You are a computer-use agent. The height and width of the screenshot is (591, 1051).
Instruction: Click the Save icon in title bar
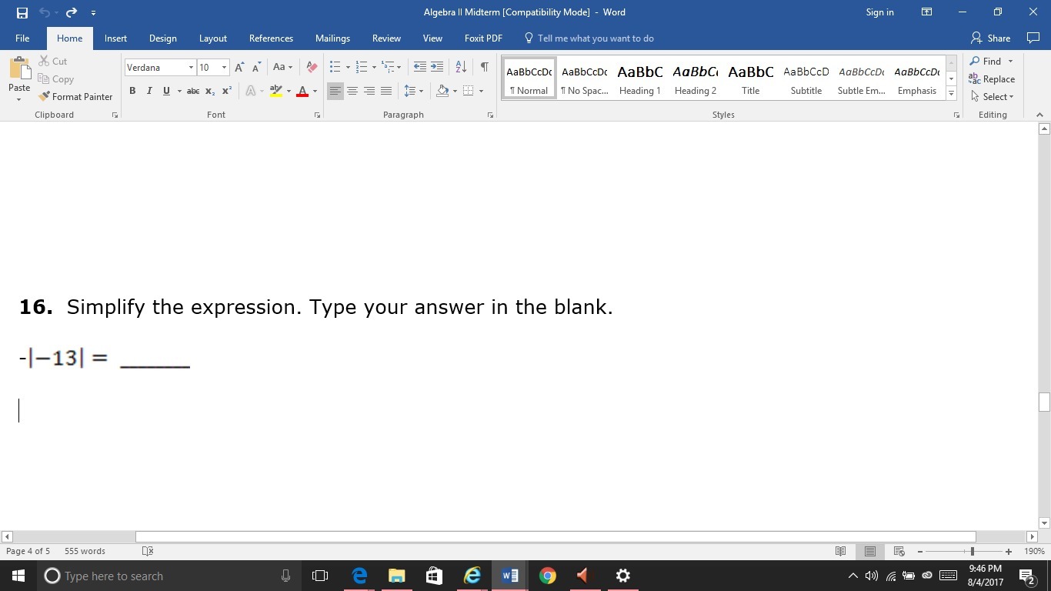click(x=22, y=12)
